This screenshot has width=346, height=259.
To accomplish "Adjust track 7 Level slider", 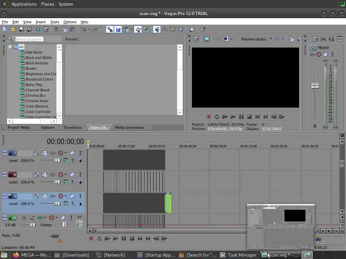I will point(57,160).
